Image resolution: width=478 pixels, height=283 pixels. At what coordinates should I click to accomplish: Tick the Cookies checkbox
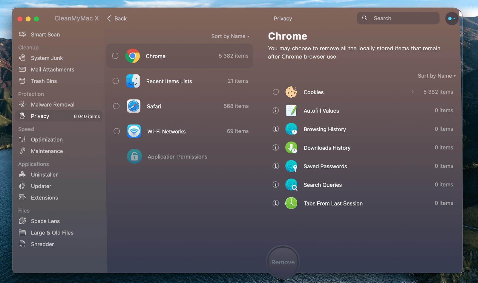click(276, 92)
